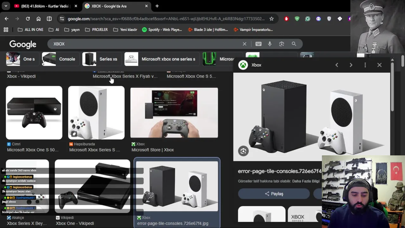Open the PROJELER bookmark folder
The image size is (405, 228).
pyautogui.click(x=96, y=29)
